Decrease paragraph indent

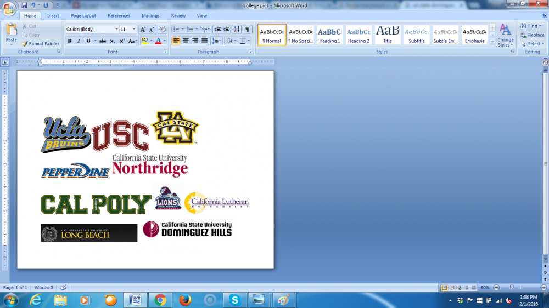click(x=217, y=30)
